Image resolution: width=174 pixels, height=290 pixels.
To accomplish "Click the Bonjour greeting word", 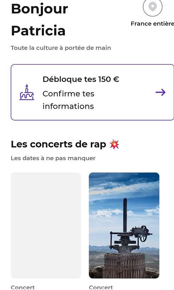I will click(39, 9).
